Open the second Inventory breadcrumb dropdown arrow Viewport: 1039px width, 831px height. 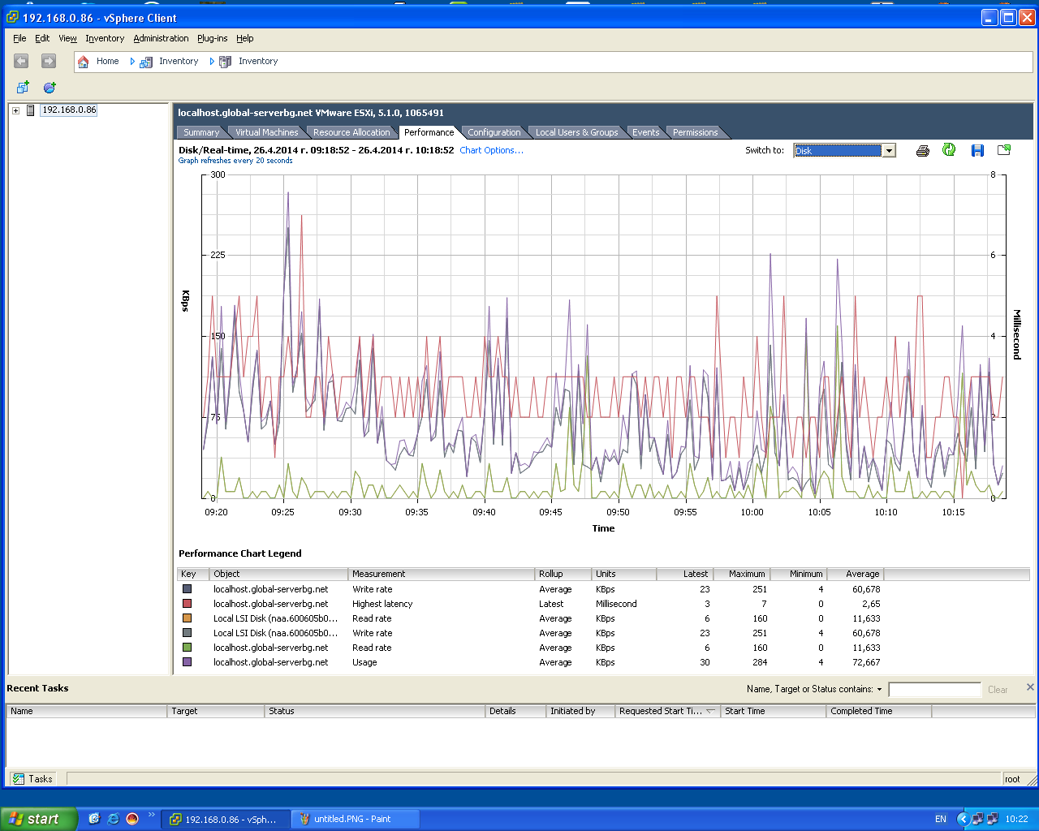coord(212,62)
